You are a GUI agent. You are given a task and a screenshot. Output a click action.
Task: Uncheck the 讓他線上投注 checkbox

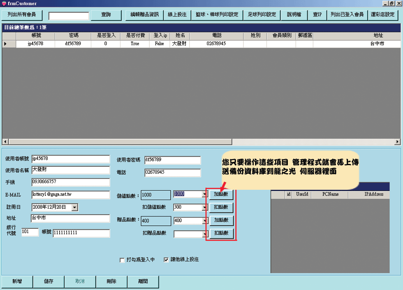coord(166,260)
